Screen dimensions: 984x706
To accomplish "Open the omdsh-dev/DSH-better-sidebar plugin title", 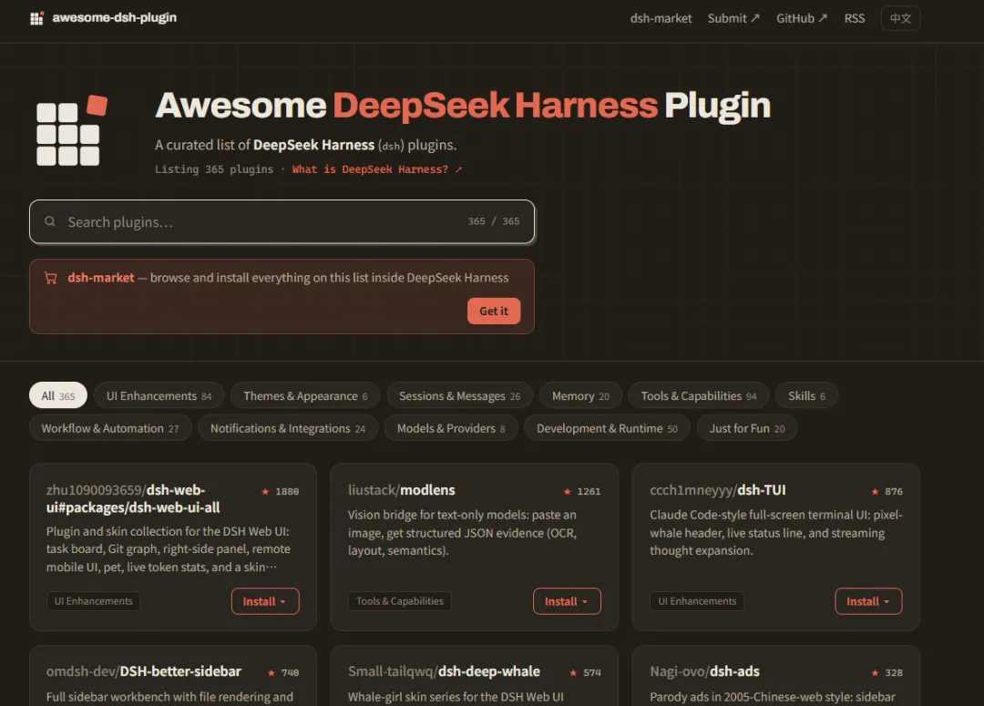I will (144, 671).
